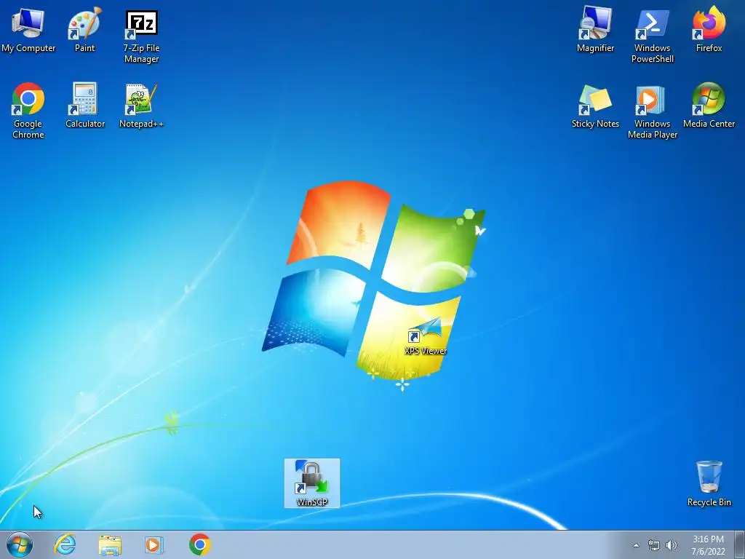Open Windows Explorer from the taskbar

click(110, 545)
